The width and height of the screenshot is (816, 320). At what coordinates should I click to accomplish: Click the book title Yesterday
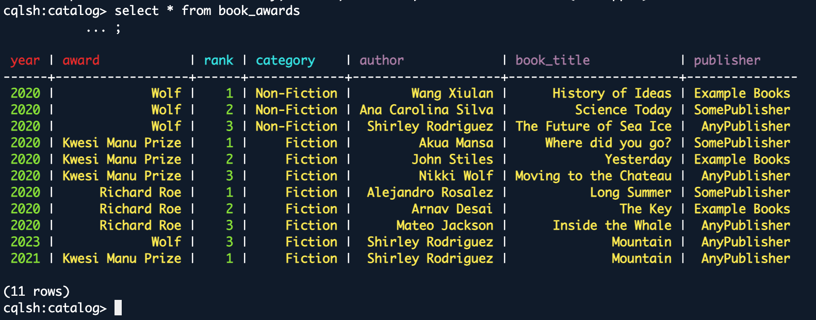click(x=638, y=159)
